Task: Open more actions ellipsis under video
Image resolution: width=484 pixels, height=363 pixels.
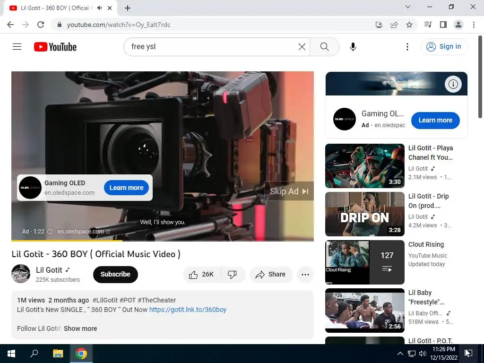Action: (305, 275)
